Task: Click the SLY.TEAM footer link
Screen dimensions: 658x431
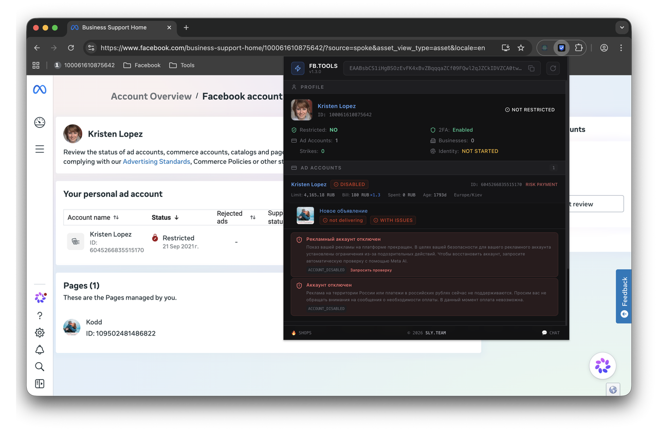Action: pyautogui.click(x=434, y=333)
